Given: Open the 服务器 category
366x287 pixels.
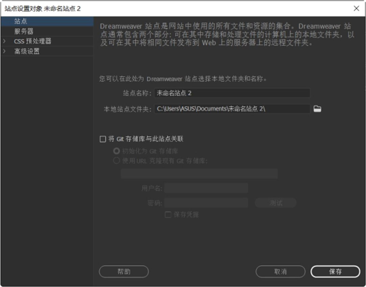Looking at the screenshot, I should [47, 31].
